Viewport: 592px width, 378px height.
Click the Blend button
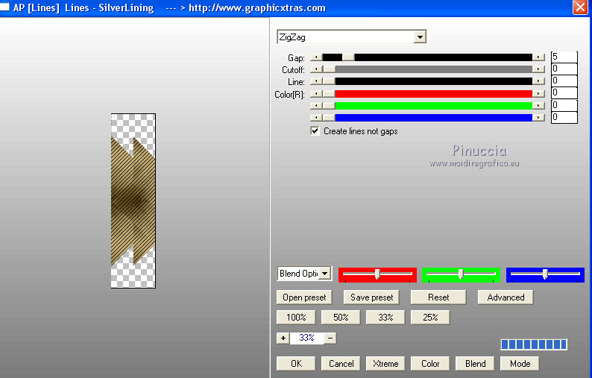coord(475,364)
